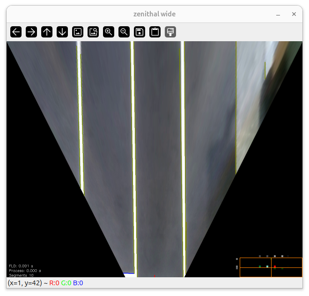Reset zoom to original image size
Image resolution: width=309 pixels, height=296 pixels.
click(x=78, y=32)
